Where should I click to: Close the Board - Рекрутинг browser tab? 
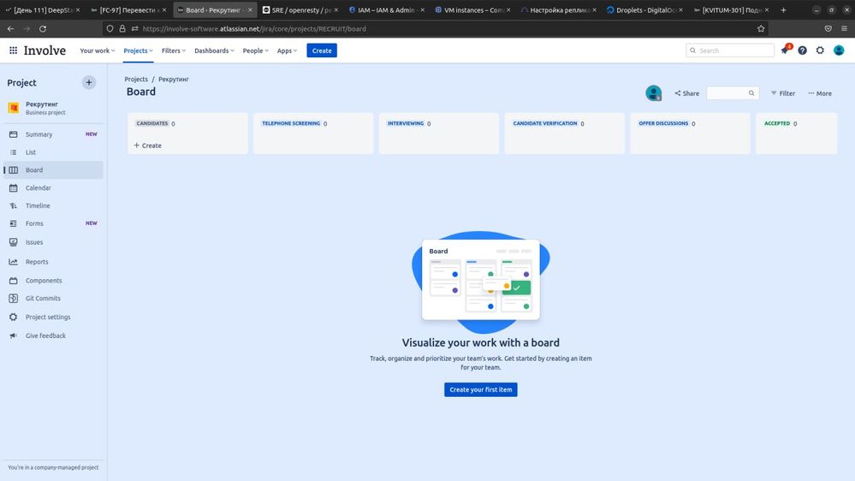[250, 9]
